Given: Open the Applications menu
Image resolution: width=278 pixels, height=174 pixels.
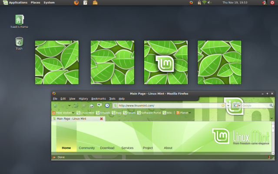Looking at the screenshot, I should coord(18,3).
